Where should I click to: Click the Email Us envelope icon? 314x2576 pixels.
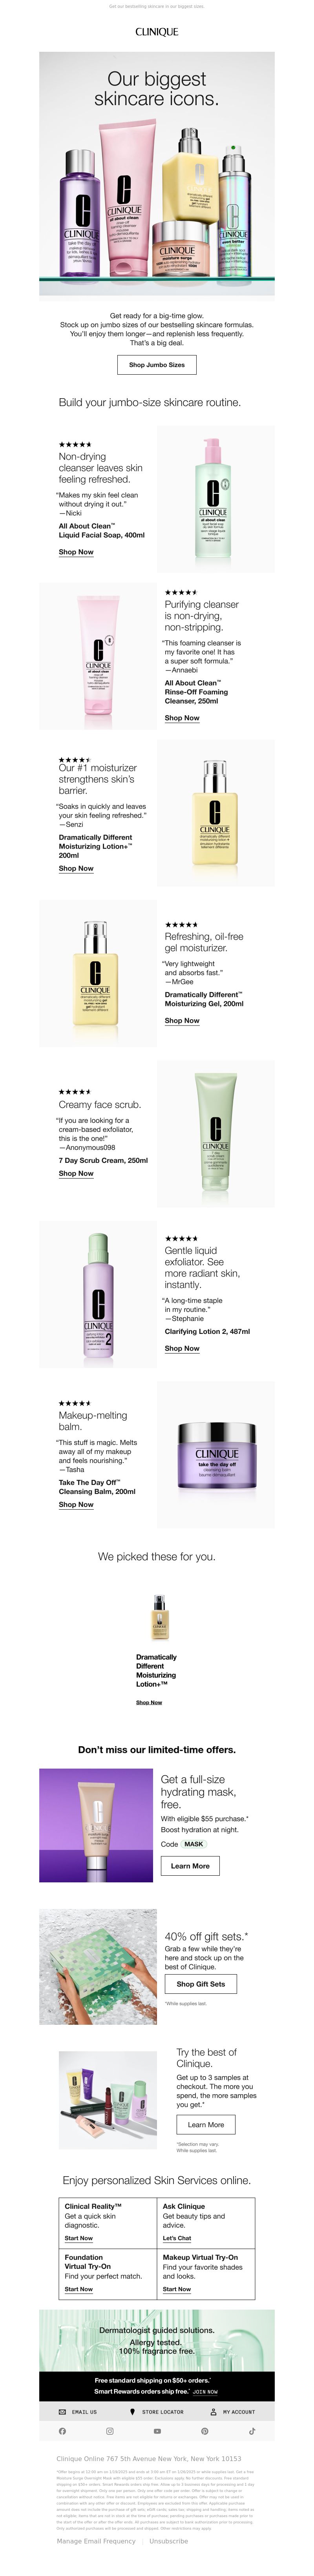(x=62, y=2412)
